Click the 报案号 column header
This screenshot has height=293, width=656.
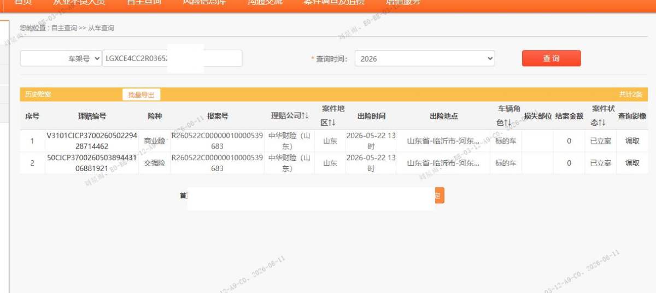[217, 116]
